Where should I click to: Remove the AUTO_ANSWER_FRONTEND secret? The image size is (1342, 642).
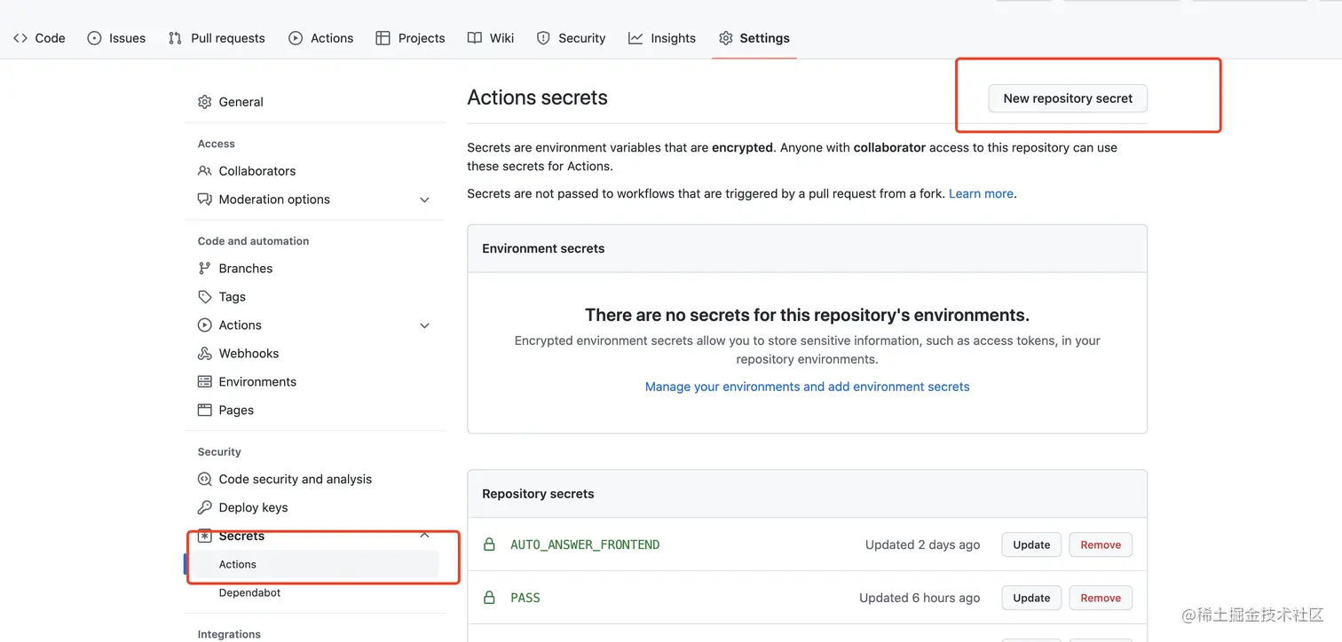click(x=1101, y=544)
